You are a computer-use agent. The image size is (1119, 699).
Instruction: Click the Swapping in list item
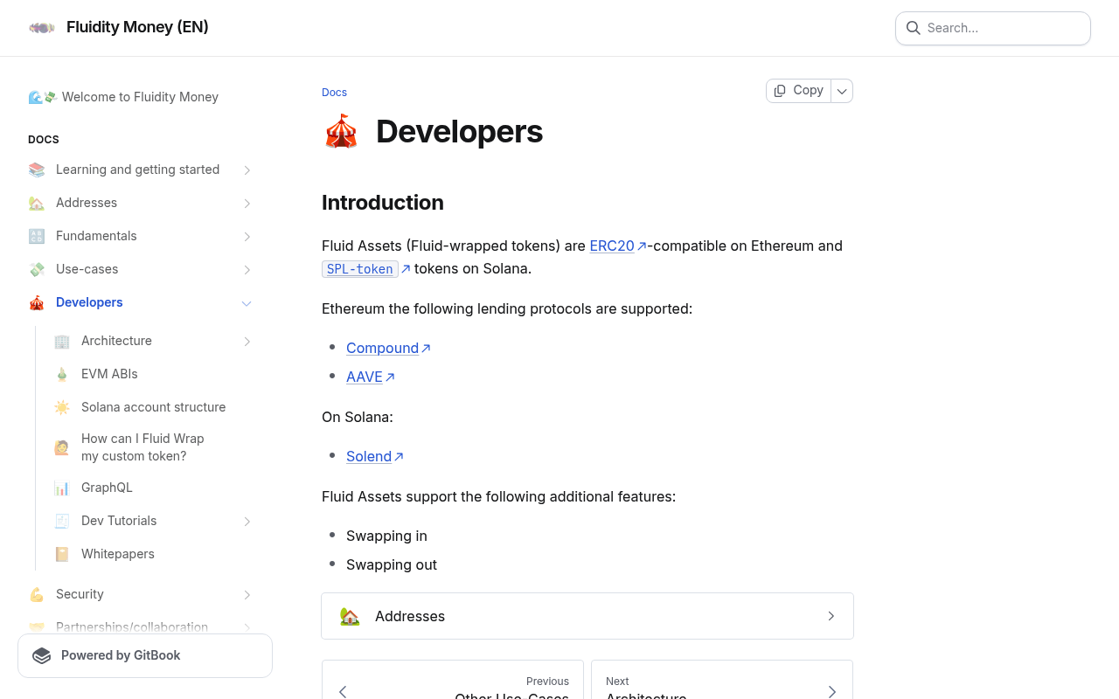point(386,536)
